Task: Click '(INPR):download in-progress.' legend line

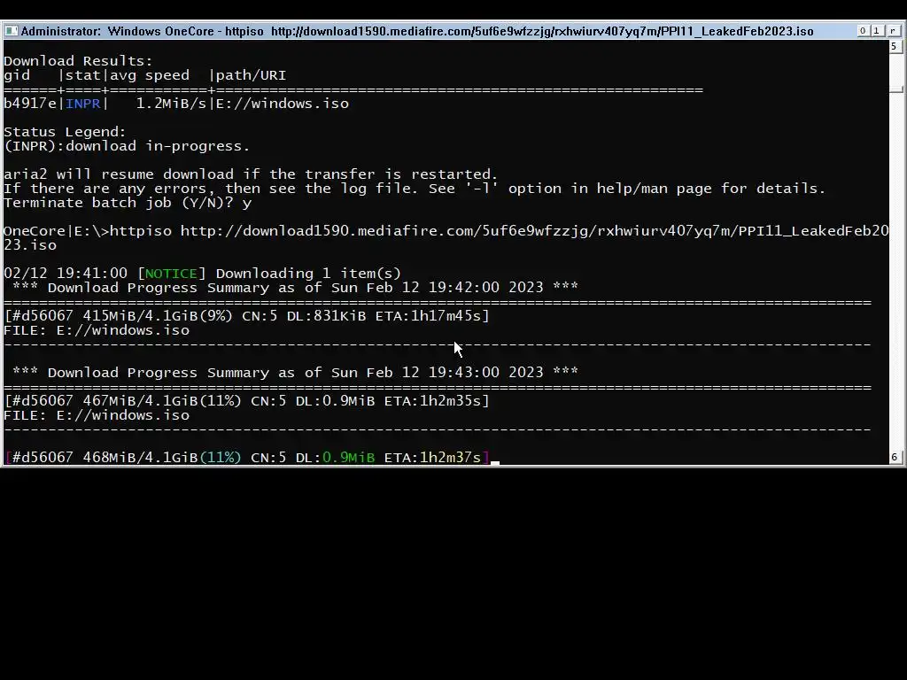Action: click(x=127, y=146)
